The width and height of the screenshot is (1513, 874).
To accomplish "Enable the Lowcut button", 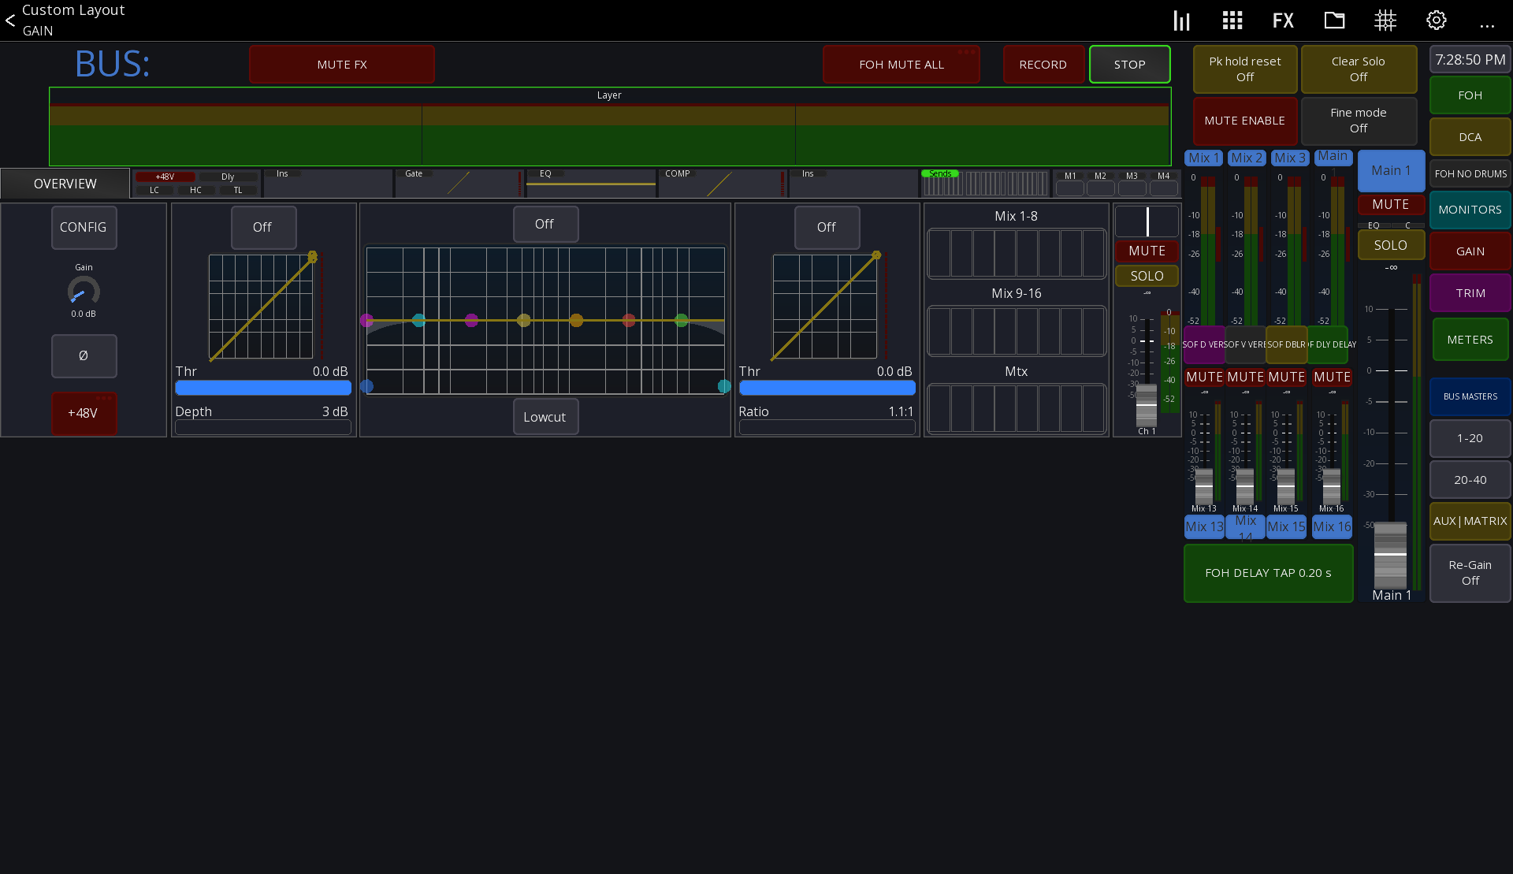I will point(545,417).
